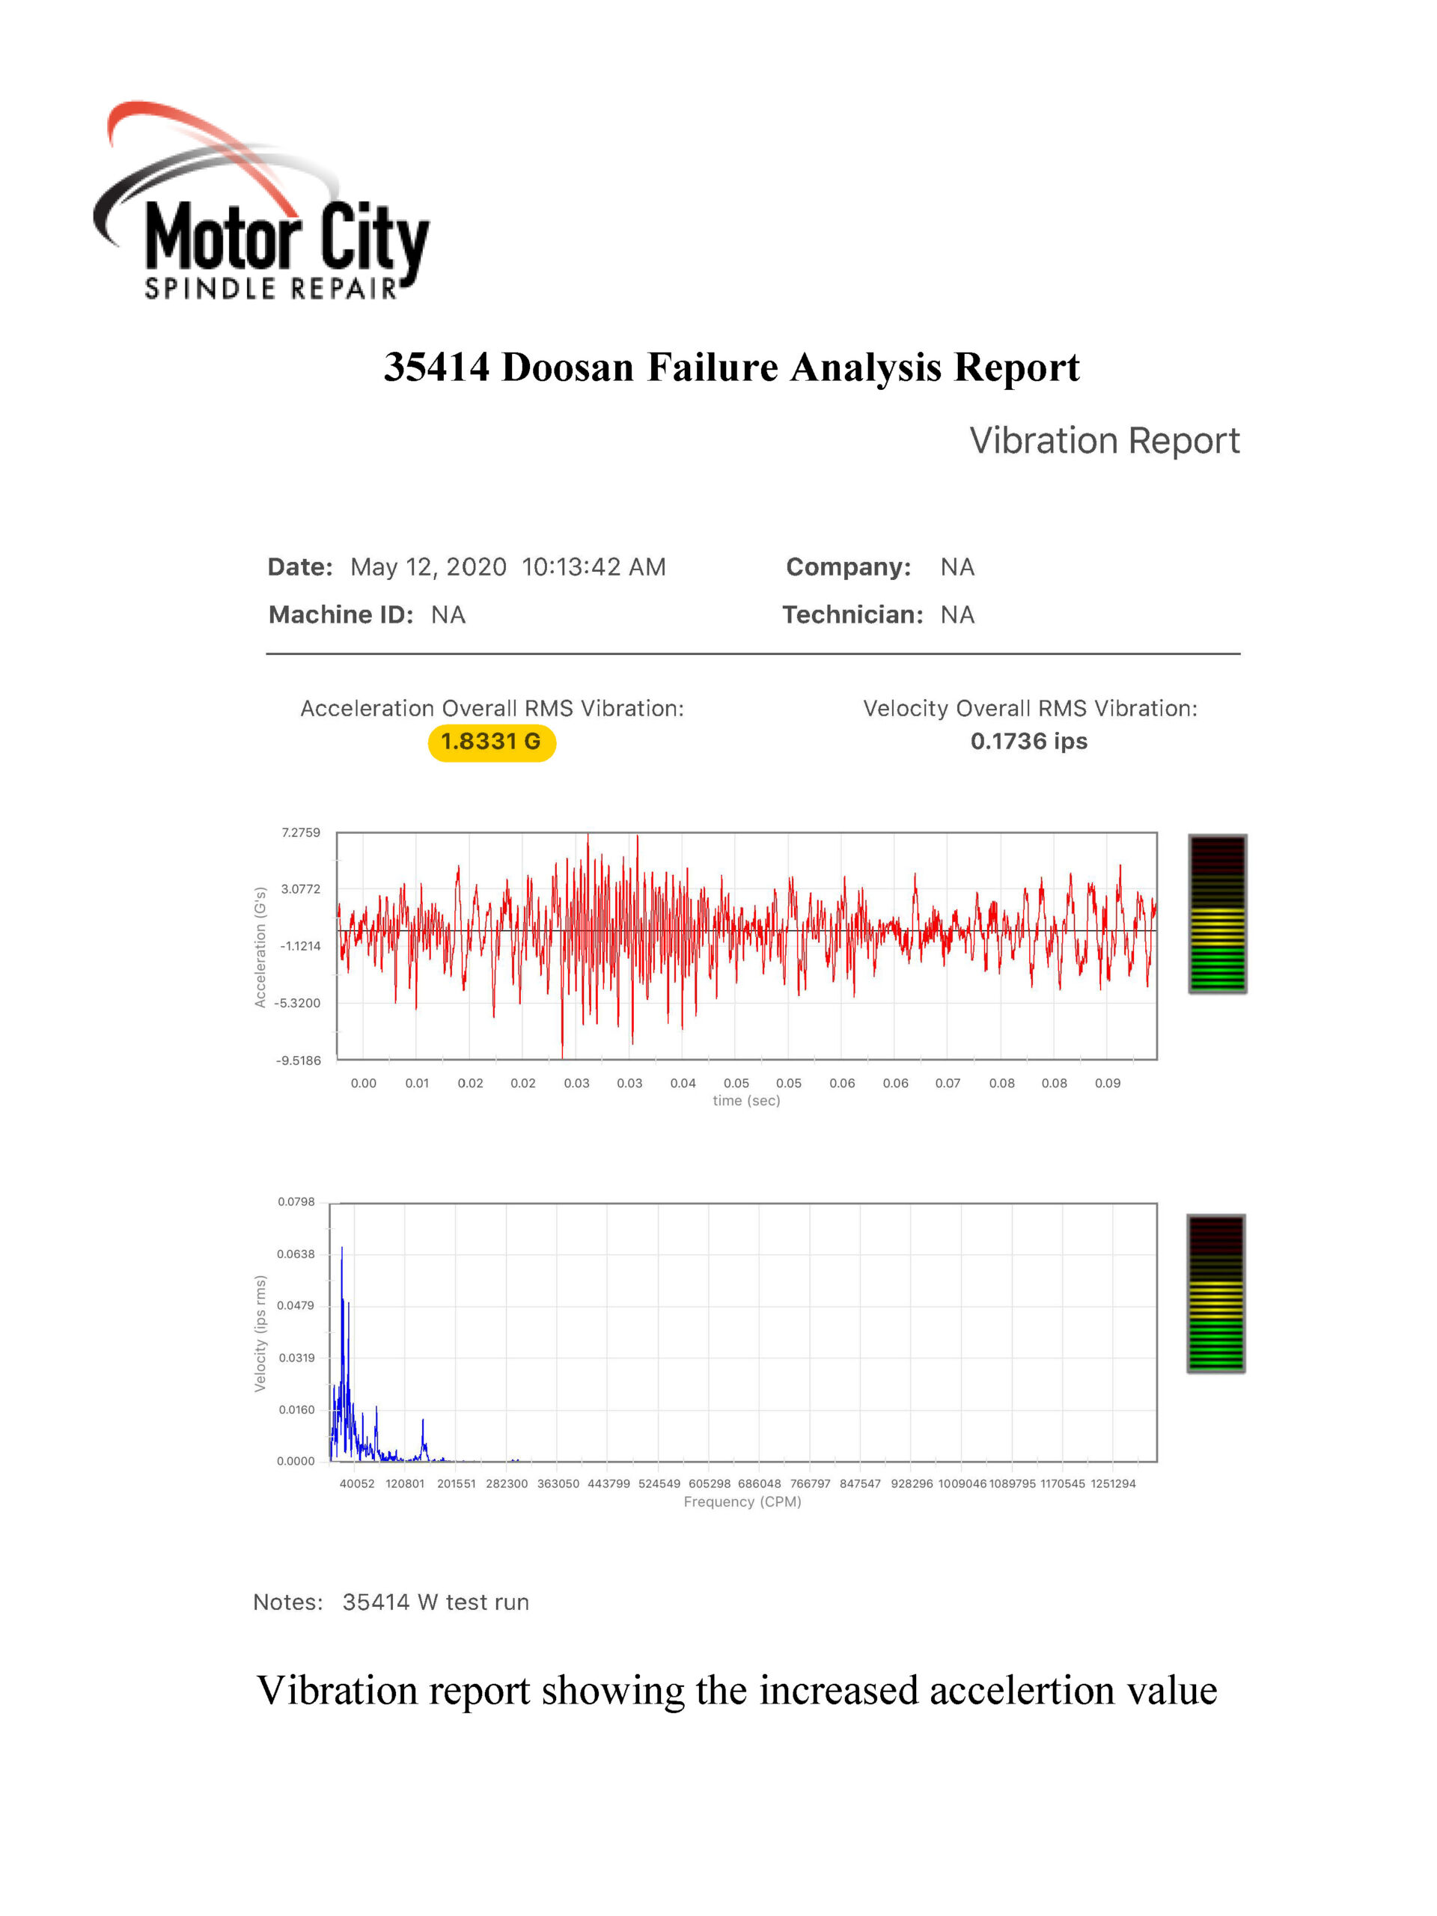
Task: Click the 'Company:' label
Action: 848,567
